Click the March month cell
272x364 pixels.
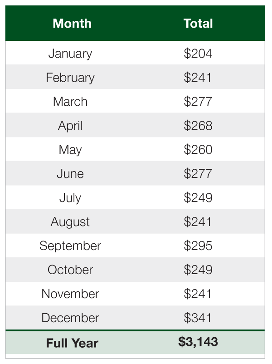click(70, 102)
